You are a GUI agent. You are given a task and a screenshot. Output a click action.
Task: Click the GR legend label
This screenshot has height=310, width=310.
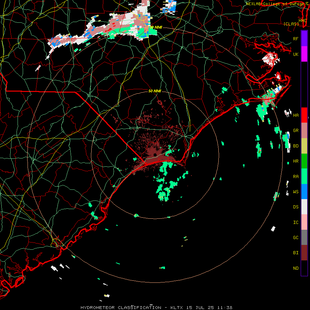pos(296,131)
